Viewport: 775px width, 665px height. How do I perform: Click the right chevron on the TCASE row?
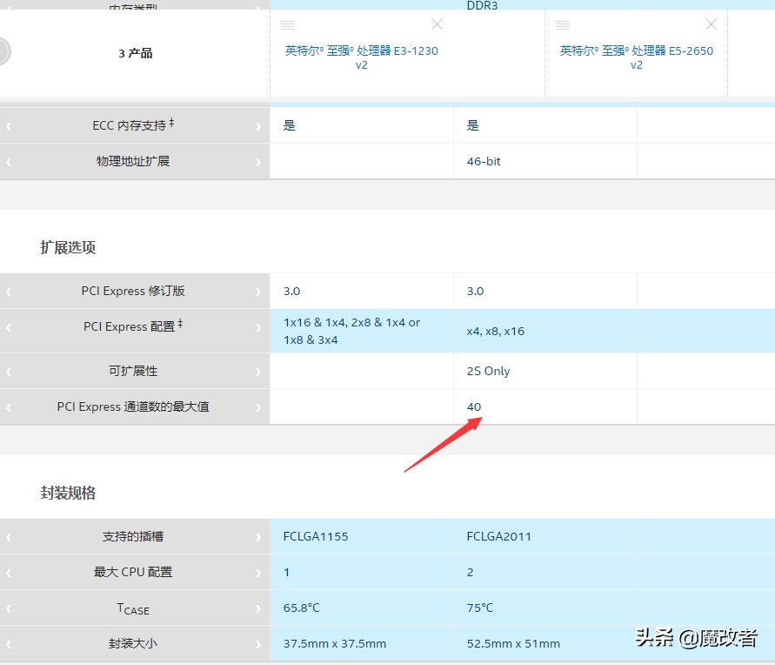(258, 608)
